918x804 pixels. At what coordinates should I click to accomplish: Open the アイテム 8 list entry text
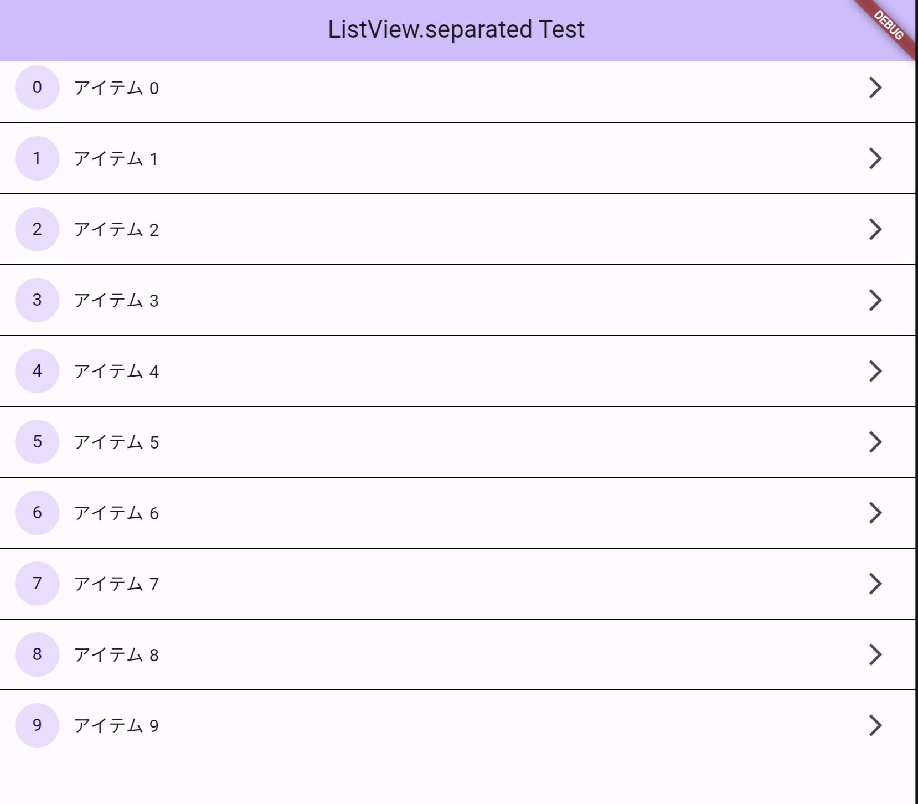pyautogui.click(x=116, y=654)
